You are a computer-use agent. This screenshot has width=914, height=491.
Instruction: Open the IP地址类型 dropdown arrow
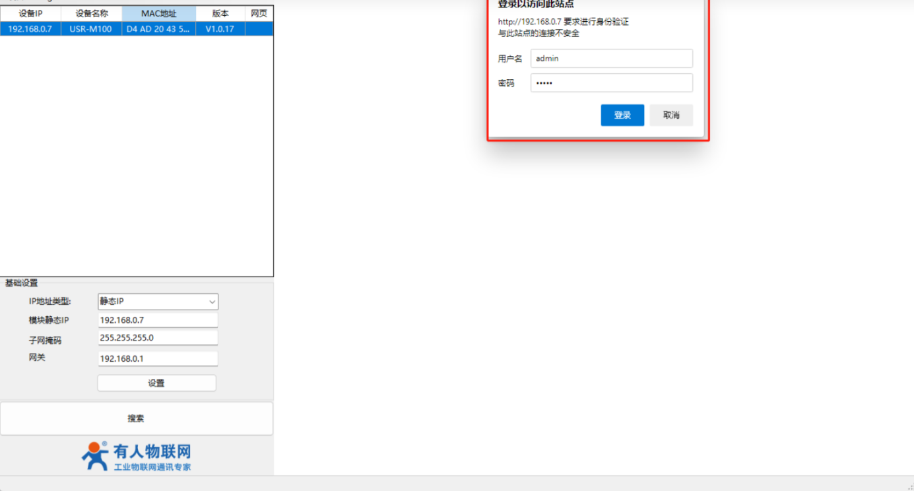212,302
